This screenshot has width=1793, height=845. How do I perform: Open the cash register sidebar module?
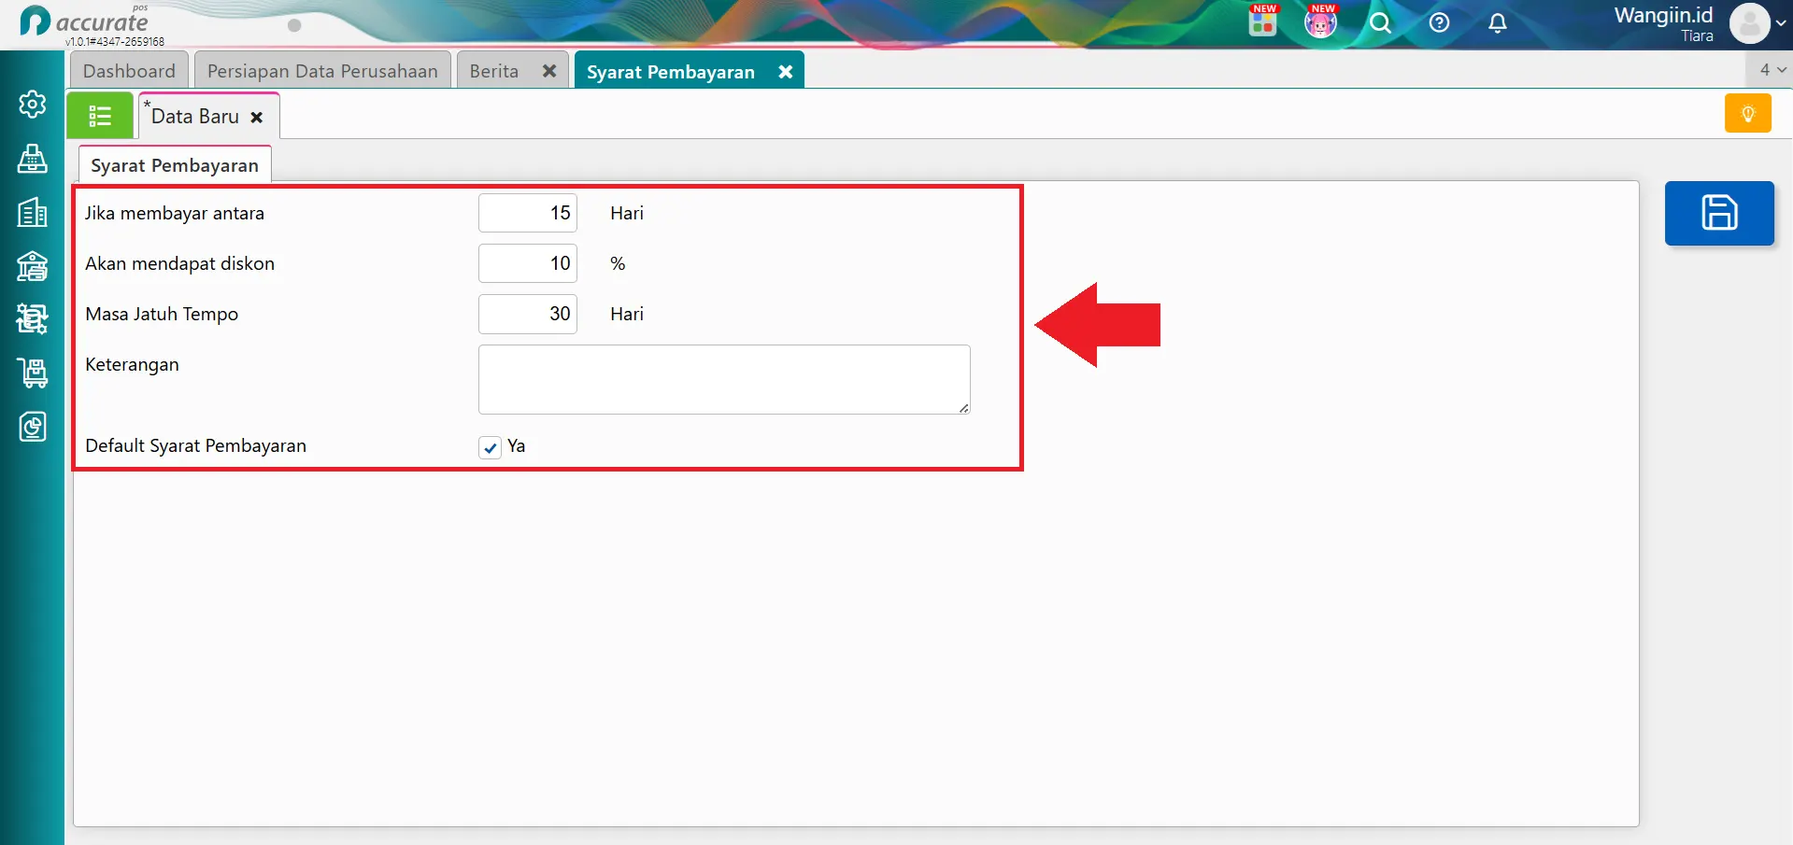click(33, 159)
